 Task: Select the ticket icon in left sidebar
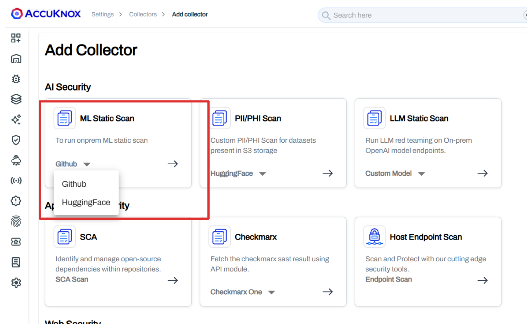click(16, 242)
